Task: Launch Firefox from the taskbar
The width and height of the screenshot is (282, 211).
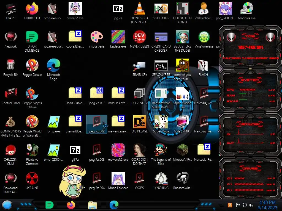Action: pos(71,205)
